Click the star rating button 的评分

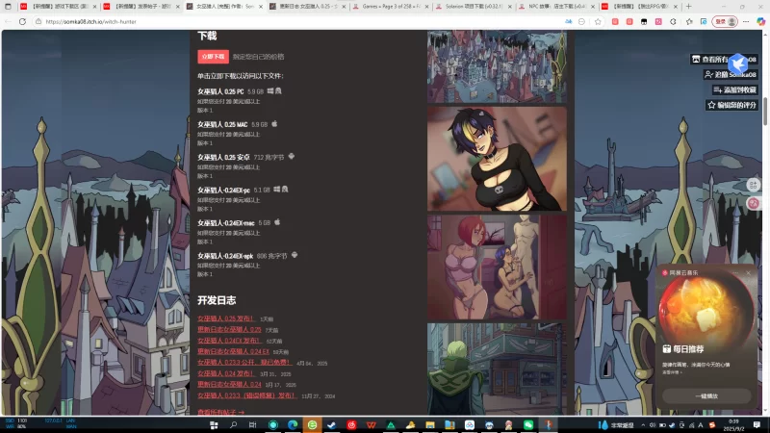(731, 105)
